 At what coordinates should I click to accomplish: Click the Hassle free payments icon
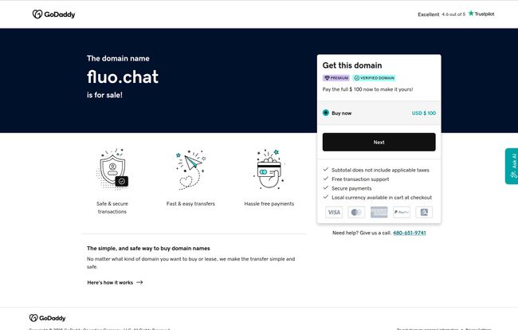point(269,170)
